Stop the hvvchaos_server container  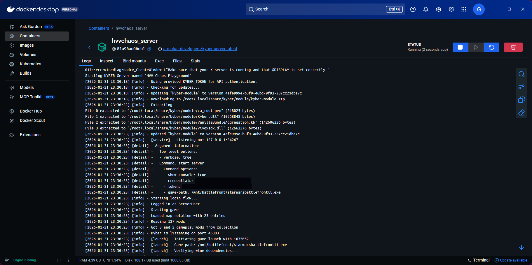coord(460,47)
